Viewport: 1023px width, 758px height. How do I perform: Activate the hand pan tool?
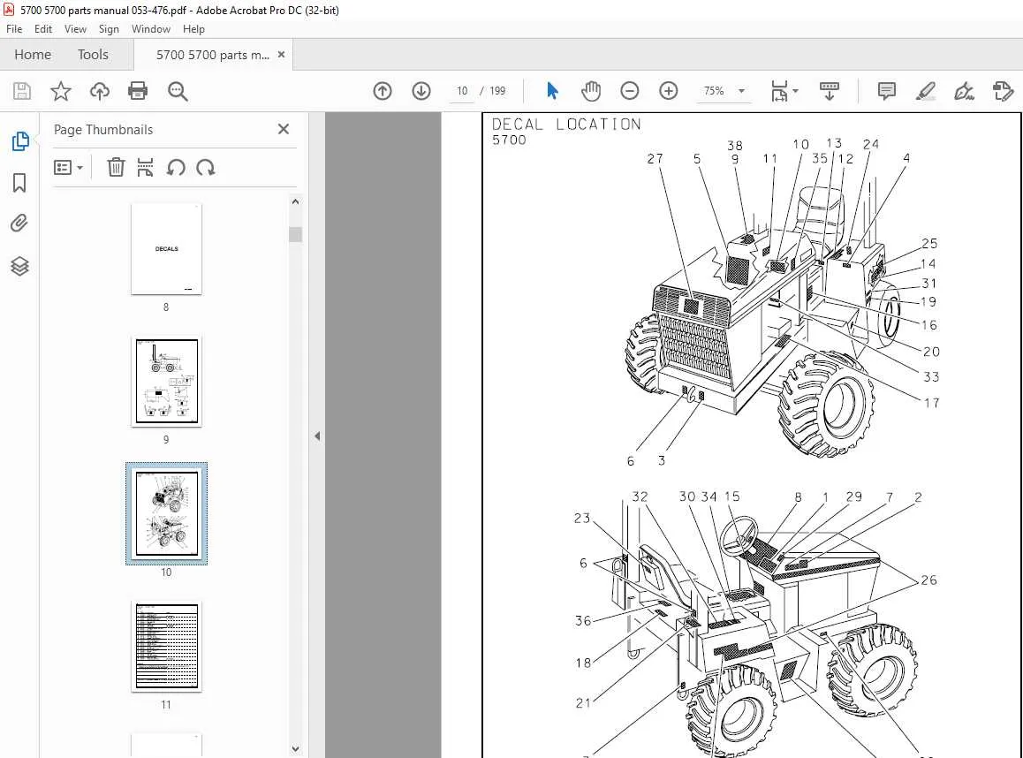coord(591,91)
